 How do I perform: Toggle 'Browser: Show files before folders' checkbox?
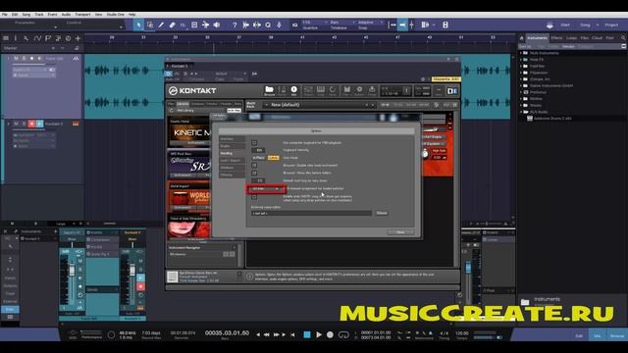tap(254, 173)
